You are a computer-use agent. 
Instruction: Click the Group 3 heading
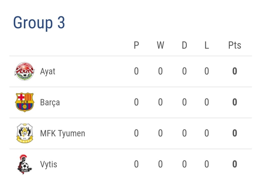[x=39, y=23]
